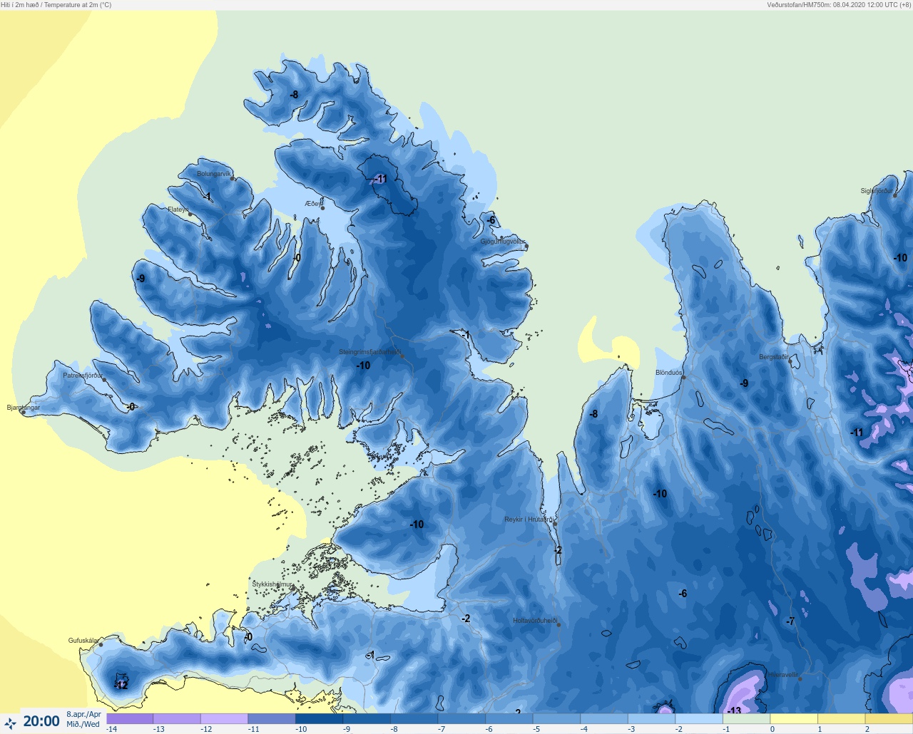Click the 'Hiti í 2m hæð / Temperature at 2m' title
This screenshot has height=734, width=913.
(x=56, y=5)
